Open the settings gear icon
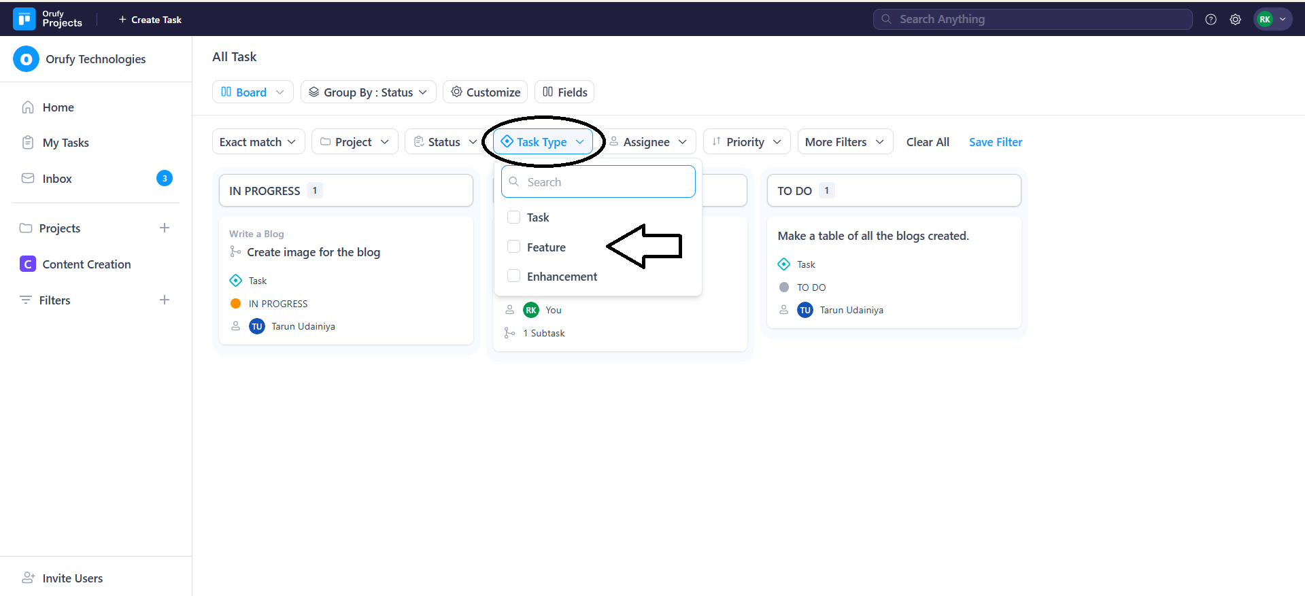The height and width of the screenshot is (596, 1305). (x=1235, y=20)
